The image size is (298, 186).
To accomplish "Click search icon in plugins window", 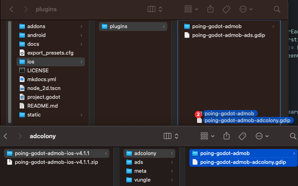I will tap(277, 9).
